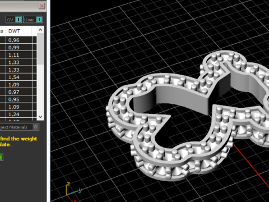Click the table scrollbar up arrow
Image resolution: width=269 pixels, height=202 pixels.
(40, 30)
